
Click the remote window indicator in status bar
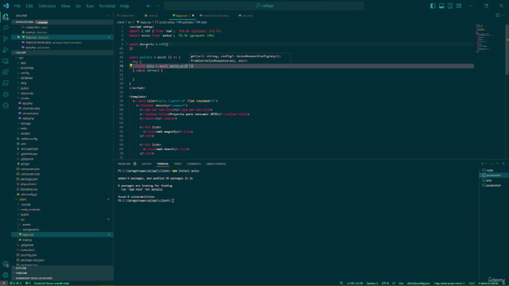[3, 283]
